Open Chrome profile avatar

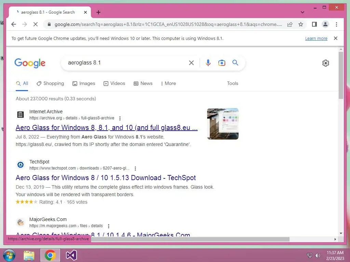pyautogui.click(x=325, y=24)
